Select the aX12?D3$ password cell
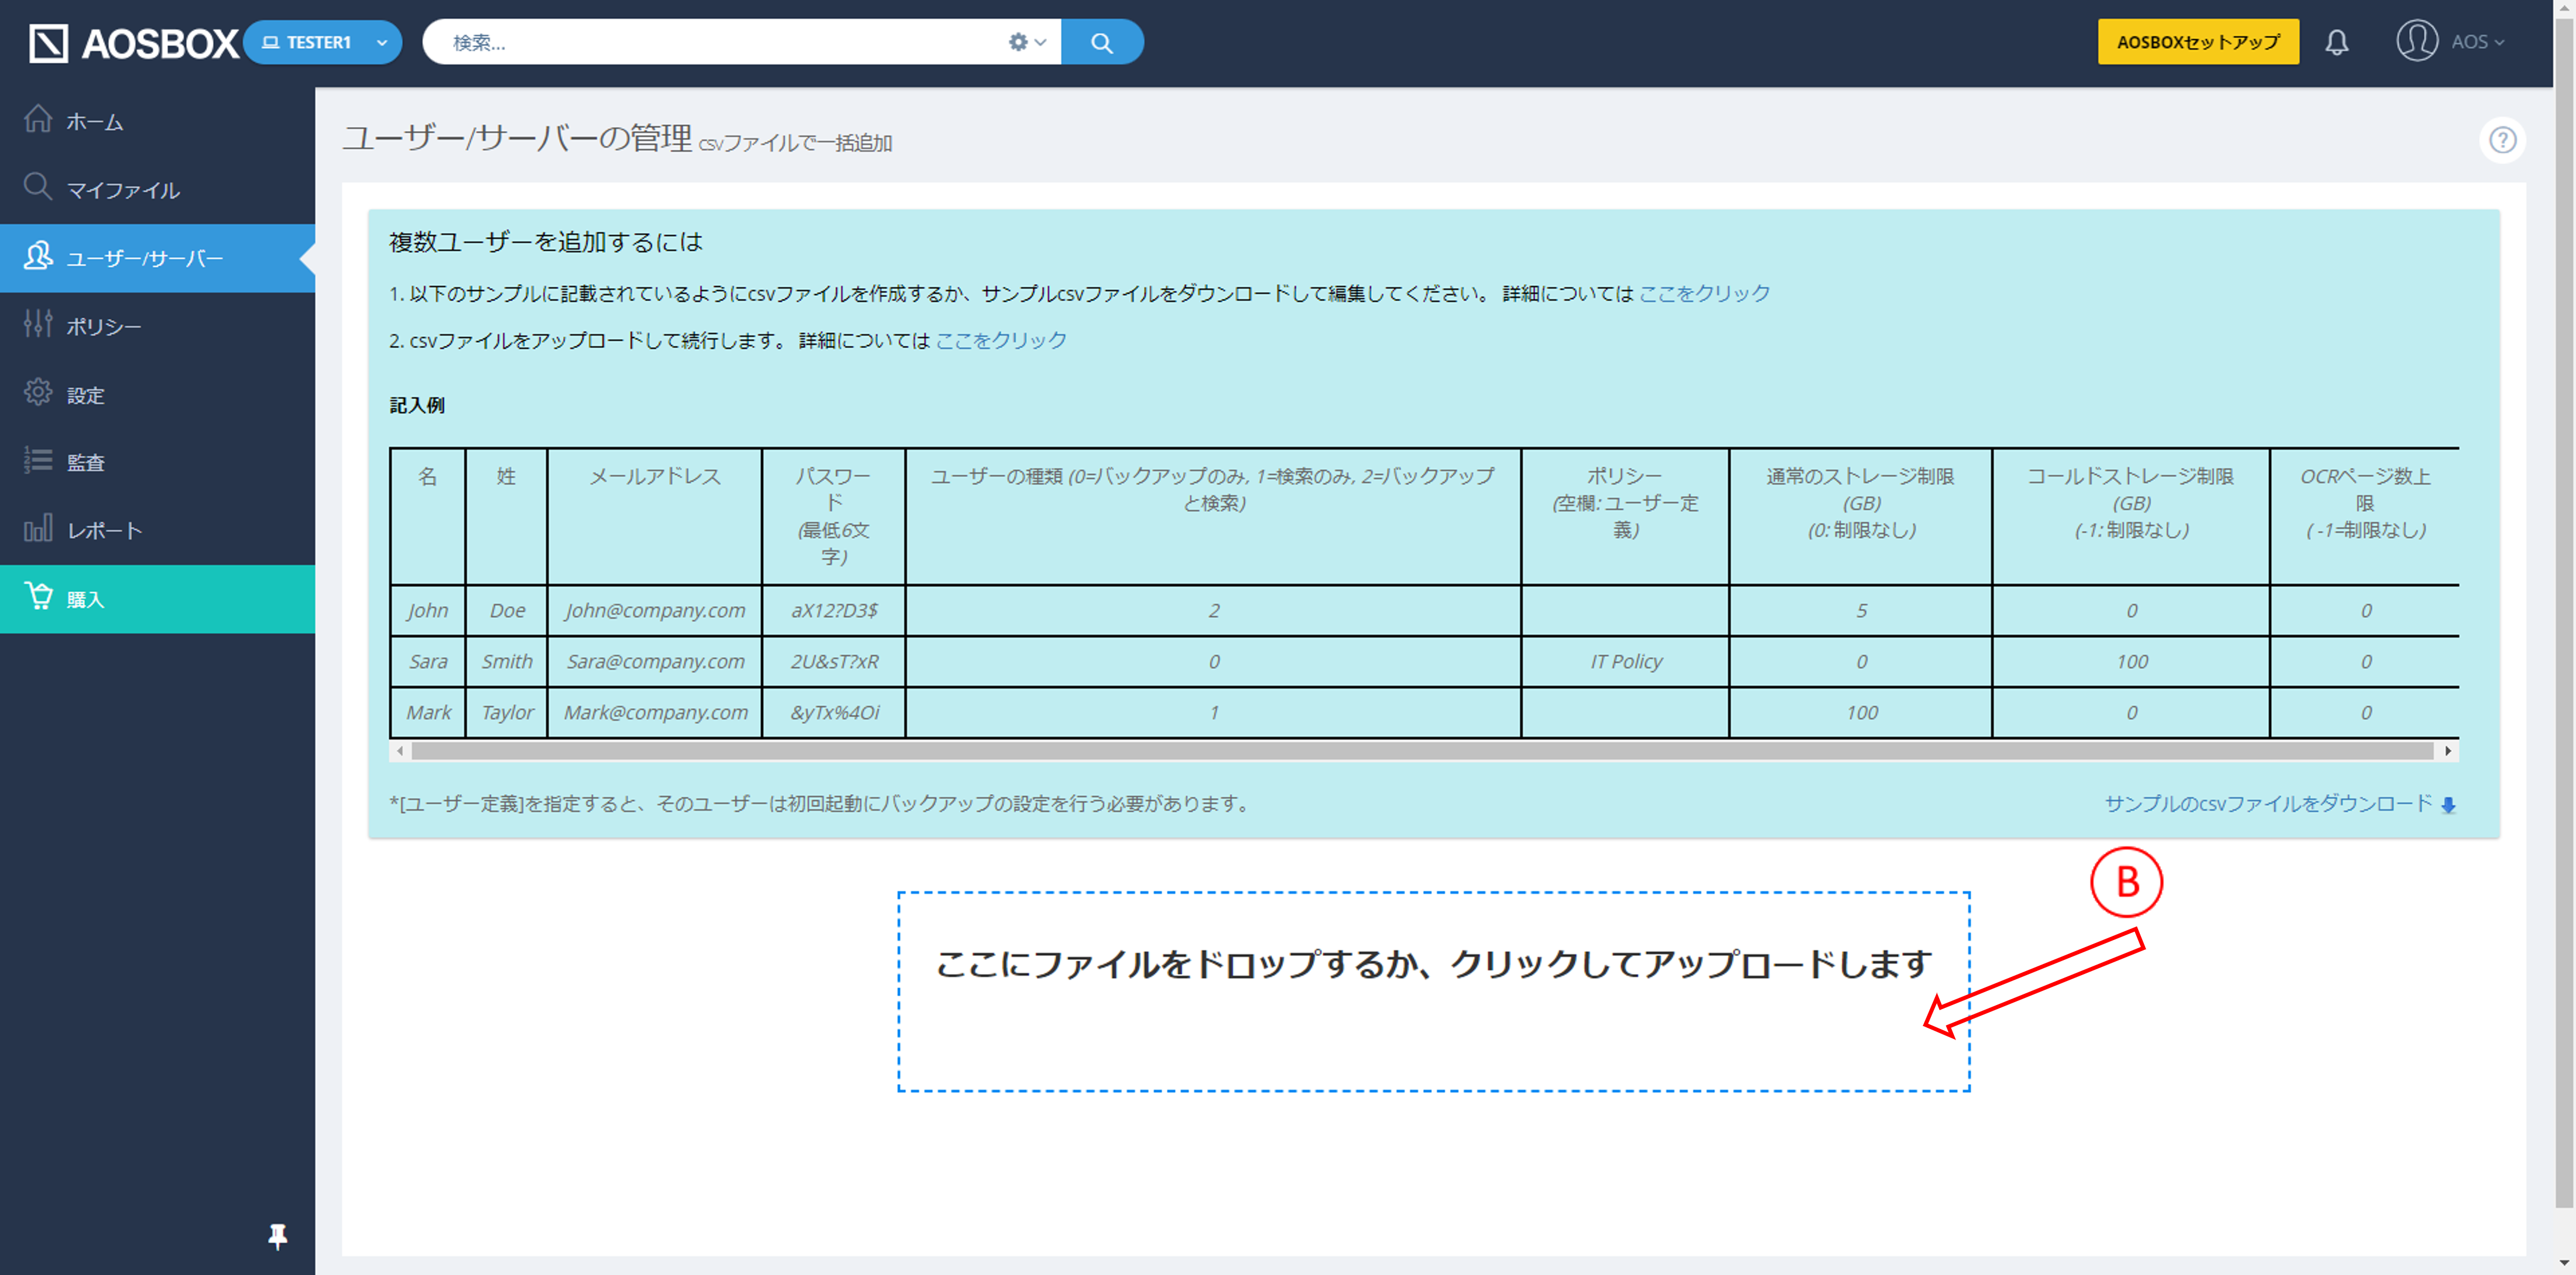The height and width of the screenshot is (1275, 2576). 834,611
